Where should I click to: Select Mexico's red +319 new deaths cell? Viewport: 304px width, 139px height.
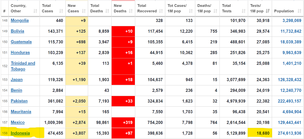123,123
